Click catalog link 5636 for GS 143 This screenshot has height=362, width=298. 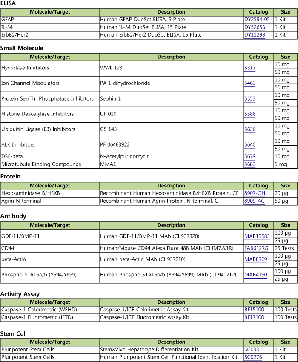pyautogui.click(x=250, y=129)
